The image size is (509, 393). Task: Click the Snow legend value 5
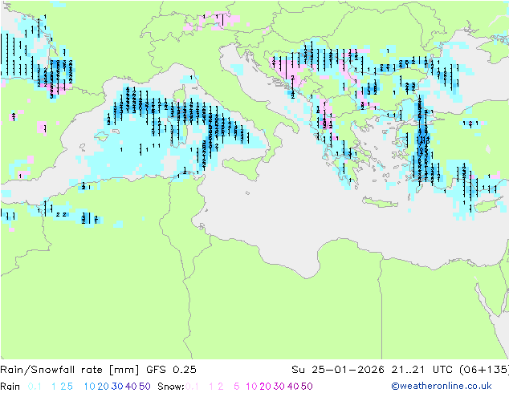(237, 387)
